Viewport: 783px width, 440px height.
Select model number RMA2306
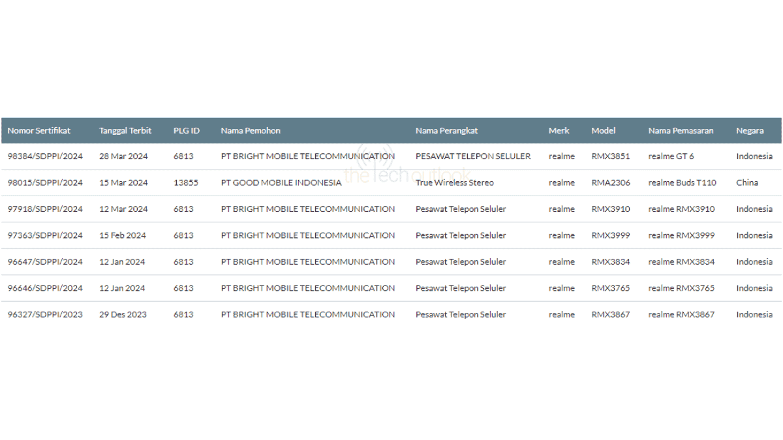tap(611, 183)
